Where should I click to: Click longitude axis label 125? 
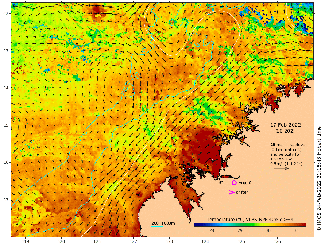[241, 241]
